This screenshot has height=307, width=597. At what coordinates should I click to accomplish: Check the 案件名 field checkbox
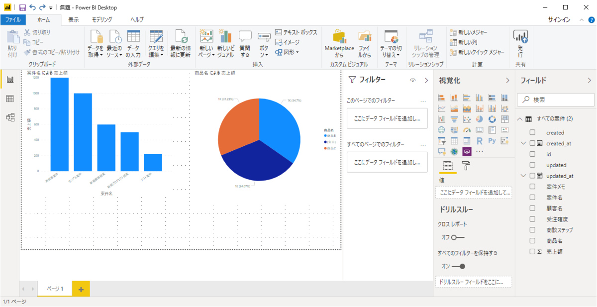532,198
